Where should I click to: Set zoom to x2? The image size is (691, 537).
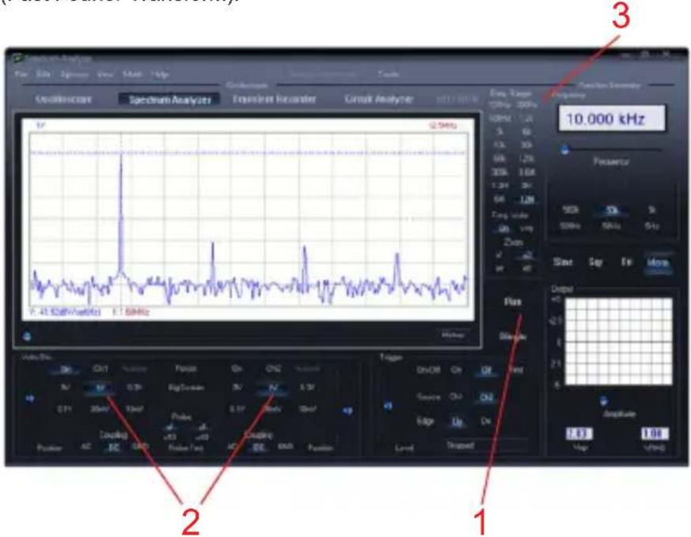point(526,255)
